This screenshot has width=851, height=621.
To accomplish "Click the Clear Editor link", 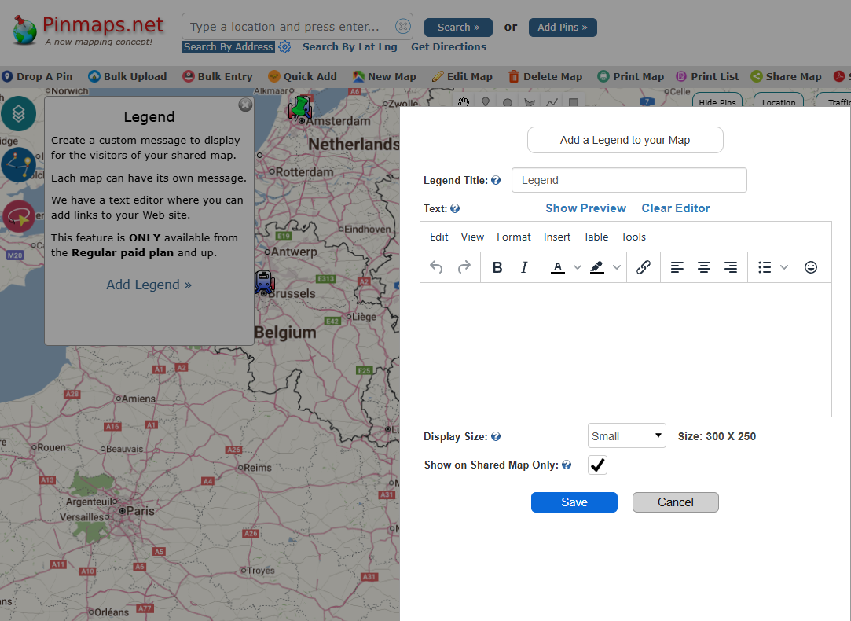I will [x=676, y=208].
